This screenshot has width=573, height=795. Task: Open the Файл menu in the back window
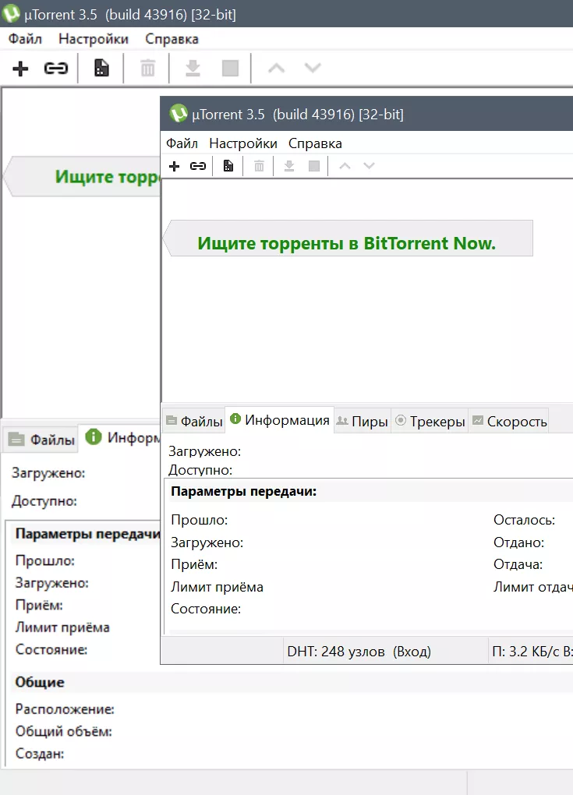click(25, 38)
